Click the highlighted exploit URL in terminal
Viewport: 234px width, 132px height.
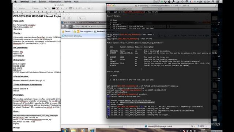click(x=137, y=103)
